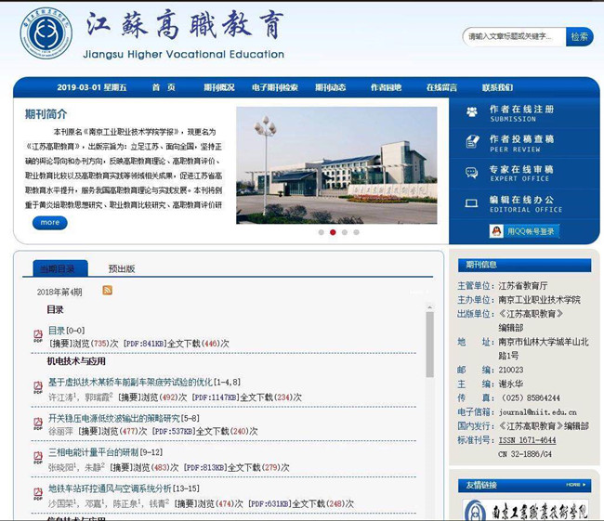Click the scrollbar up arrow in contents list
This screenshot has height=521, width=604.
coord(430,307)
